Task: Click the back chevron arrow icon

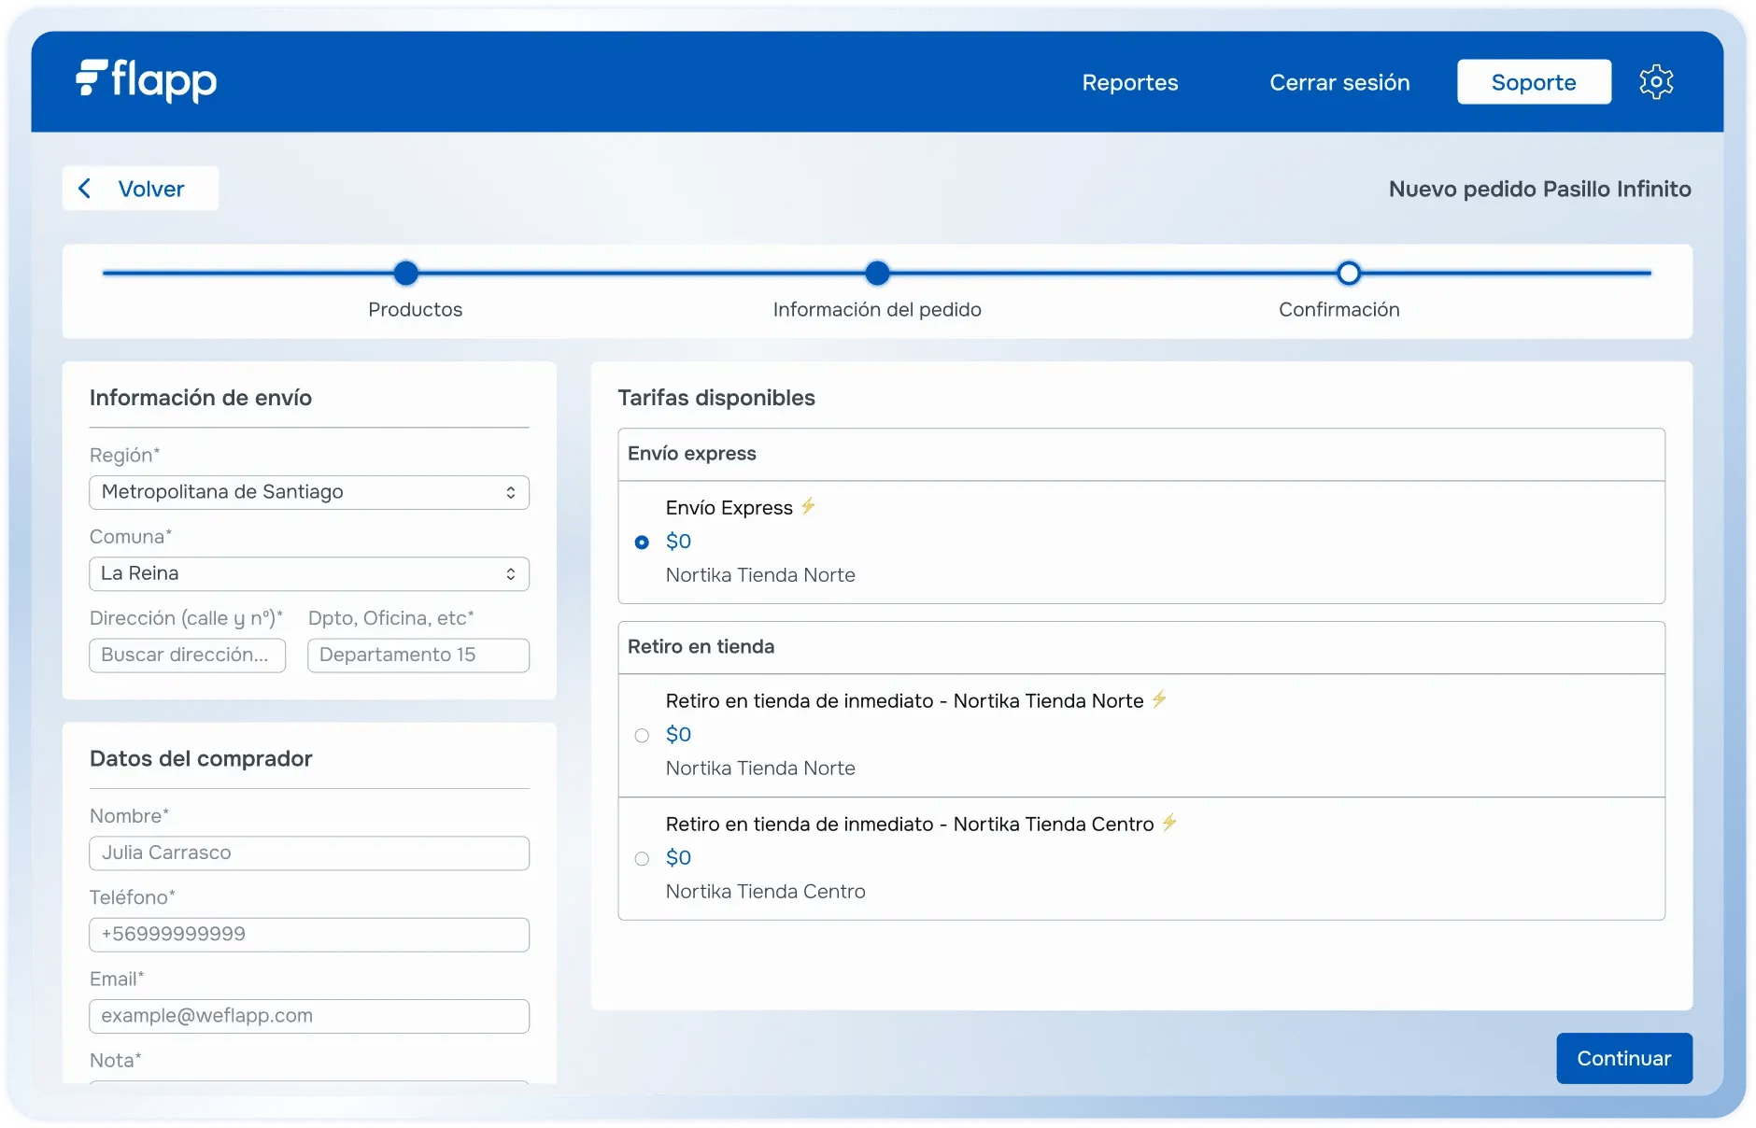Action: click(85, 189)
